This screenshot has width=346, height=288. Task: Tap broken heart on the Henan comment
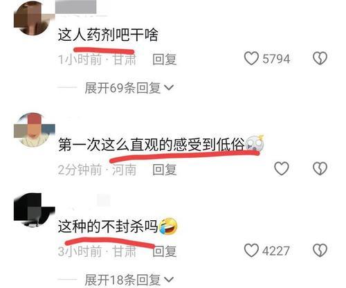point(320,168)
